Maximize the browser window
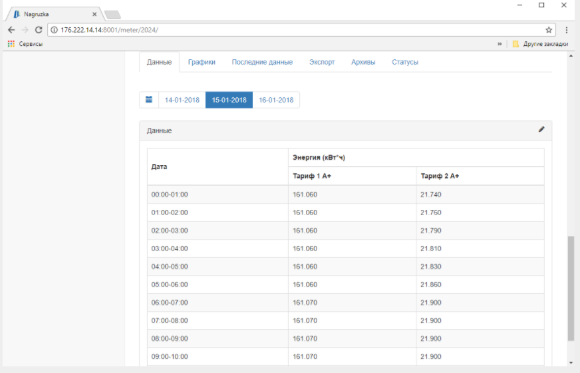580x373 pixels. point(541,5)
